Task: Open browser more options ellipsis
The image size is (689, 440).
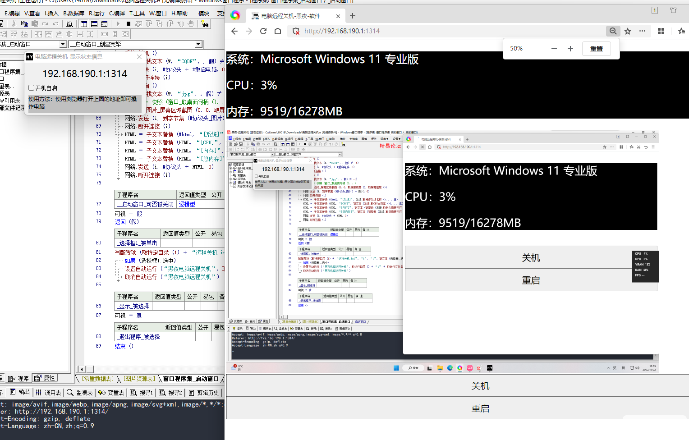Action: pyautogui.click(x=642, y=31)
